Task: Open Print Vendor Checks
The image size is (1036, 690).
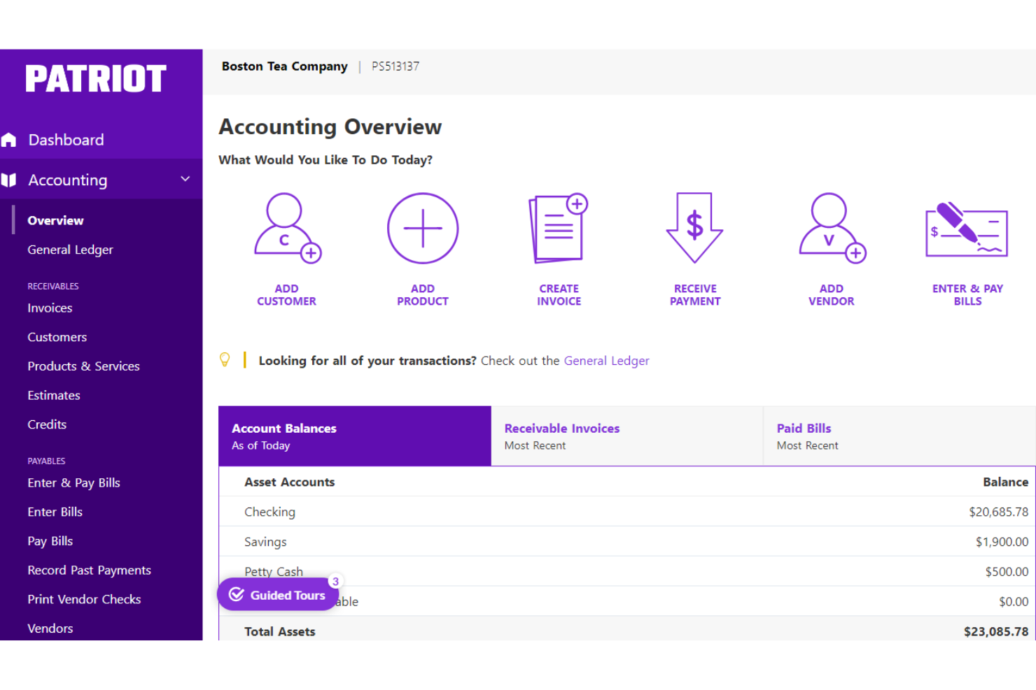Action: (84, 599)
